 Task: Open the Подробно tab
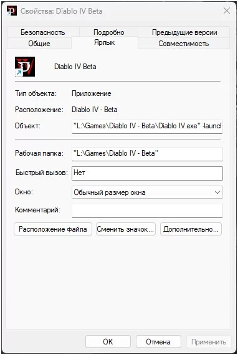(108, 32)
